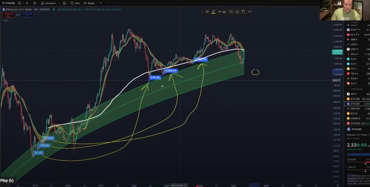Toggle the drawing lock icon

pos(237,12)
